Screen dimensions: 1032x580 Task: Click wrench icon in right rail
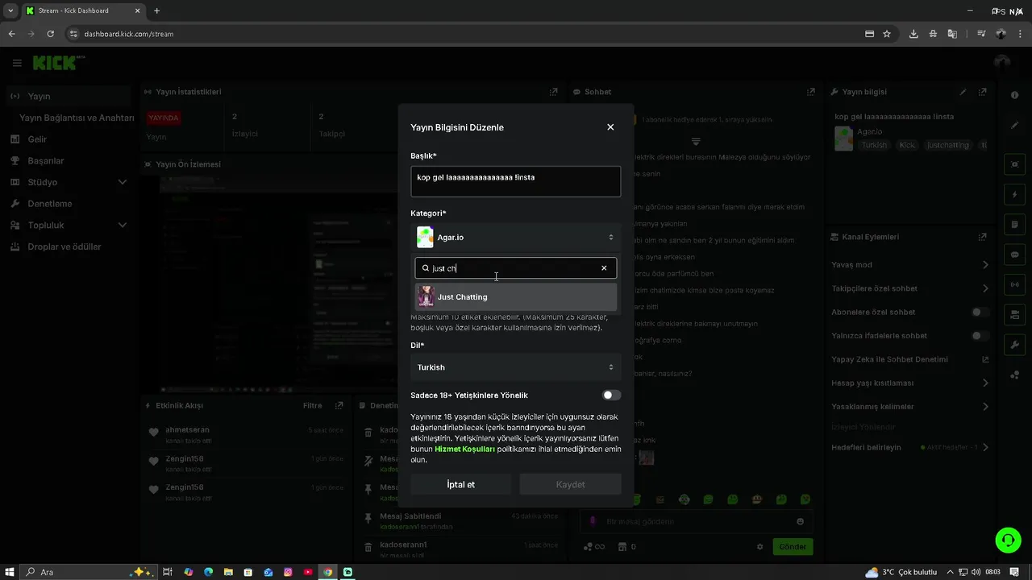click(x=1014, y=345)
